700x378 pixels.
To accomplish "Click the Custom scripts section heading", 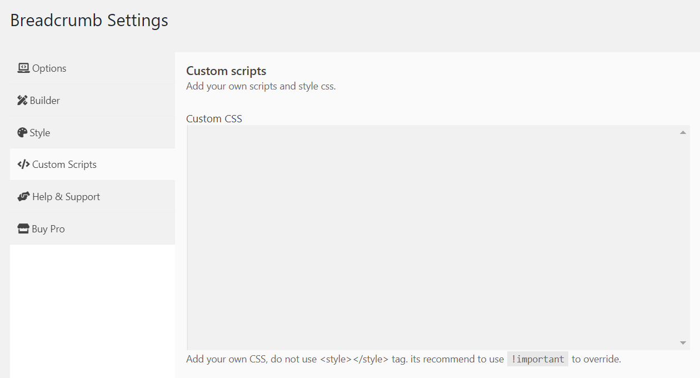I will [226, 71].
